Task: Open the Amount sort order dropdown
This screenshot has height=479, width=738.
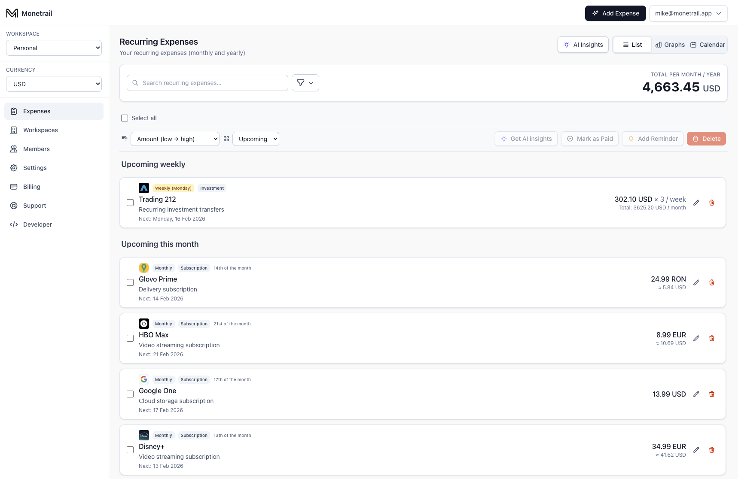Action: [175, 139]
